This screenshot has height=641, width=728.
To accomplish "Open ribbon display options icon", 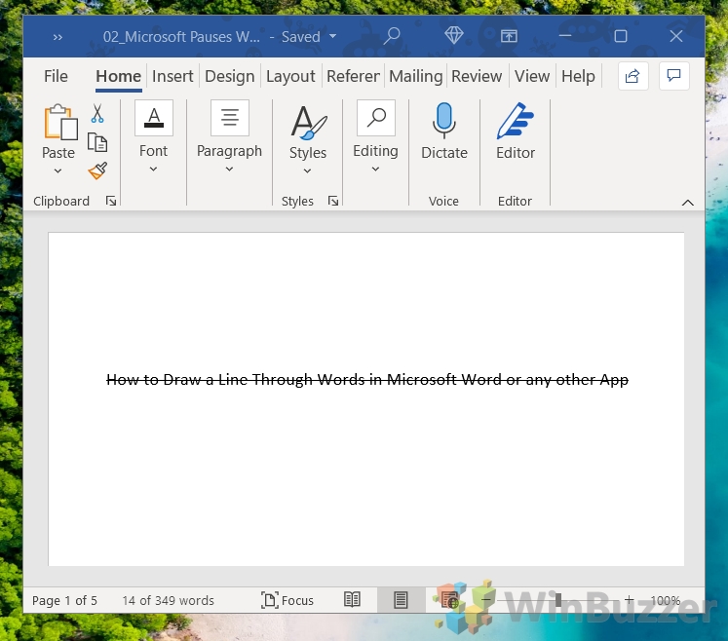I will tap(509, 36).
